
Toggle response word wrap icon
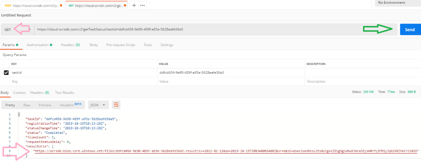pyautogui.click(x=116, y=105)
